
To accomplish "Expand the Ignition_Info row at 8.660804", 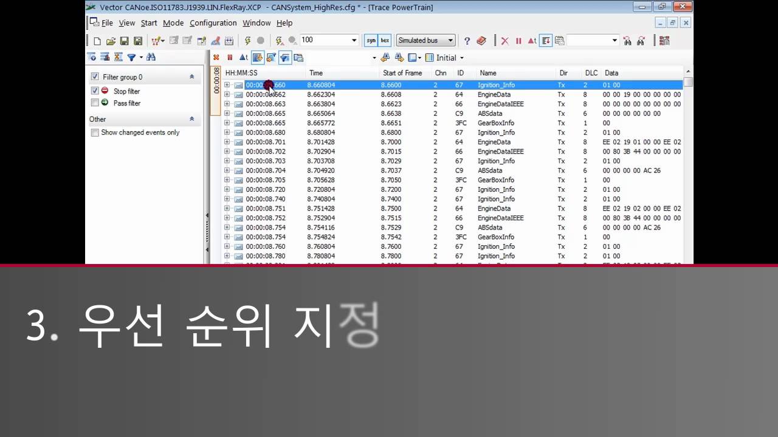I will point(227,85).
